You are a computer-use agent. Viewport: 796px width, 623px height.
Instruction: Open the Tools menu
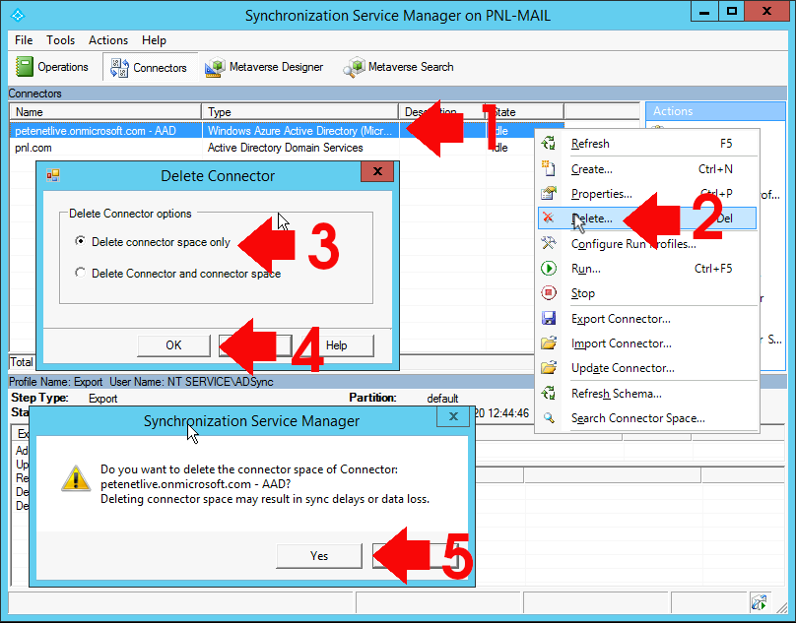[60, 40]
